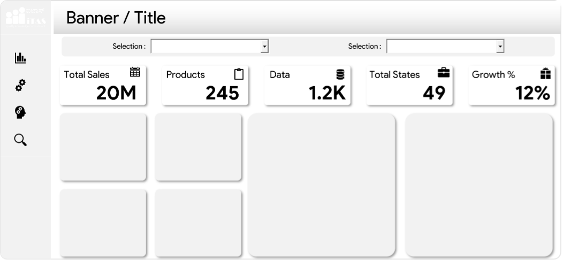
Task: Click the calendar icon on Total Sales
Action: [x=135, y=72]
